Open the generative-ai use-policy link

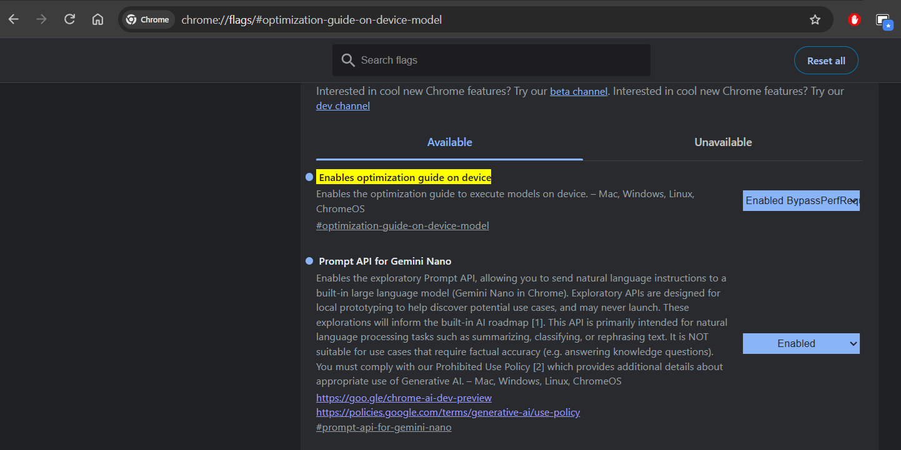click(x=448, y=412)
